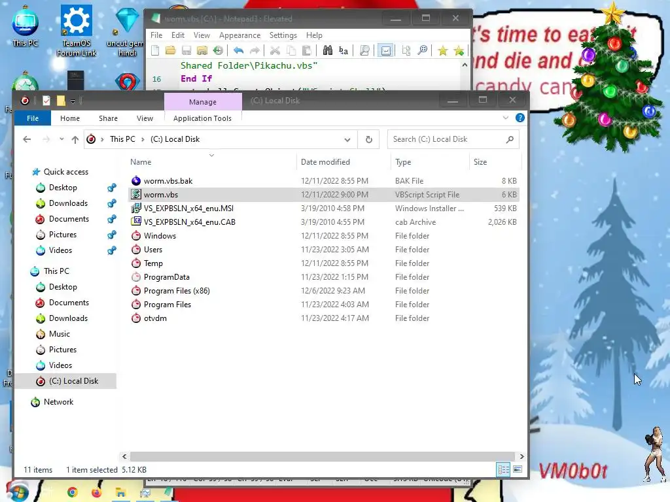The image size is (670, 502).
Task: Click Copy icon in Notepad3 toolbar
Action: tap(291, 51)
